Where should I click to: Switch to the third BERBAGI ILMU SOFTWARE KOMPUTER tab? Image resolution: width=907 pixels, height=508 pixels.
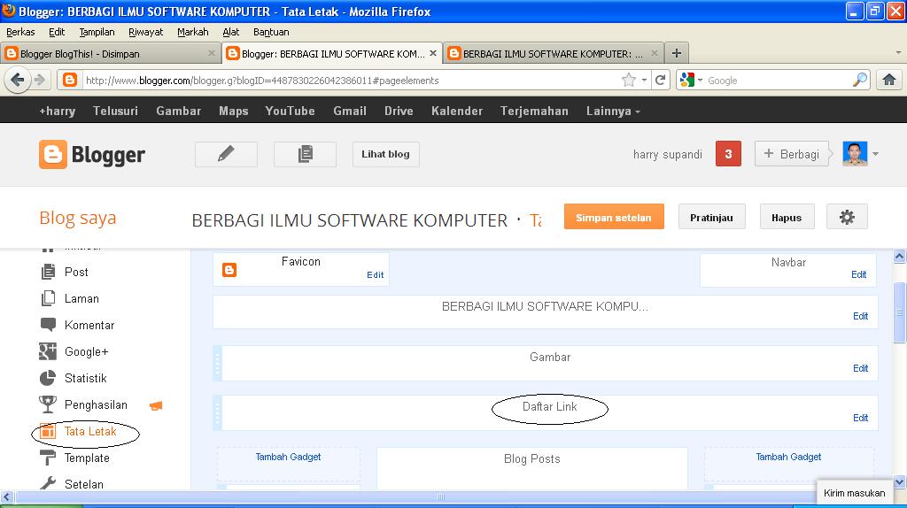(x=553, y=53)
